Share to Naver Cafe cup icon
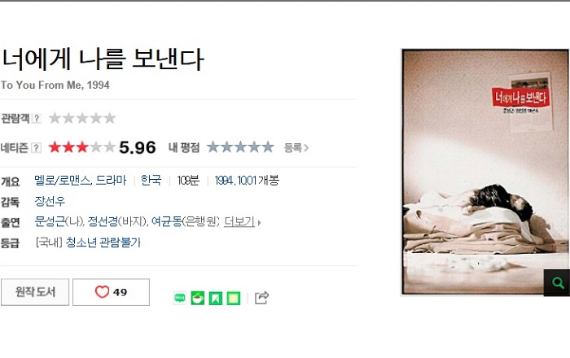Image resolution: width=570 pixels, height=358 pixels. (197, 298)
